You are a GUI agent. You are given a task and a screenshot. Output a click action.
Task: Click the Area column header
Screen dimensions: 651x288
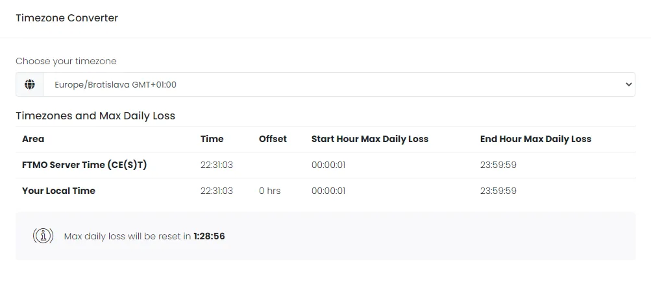point(33,139)
